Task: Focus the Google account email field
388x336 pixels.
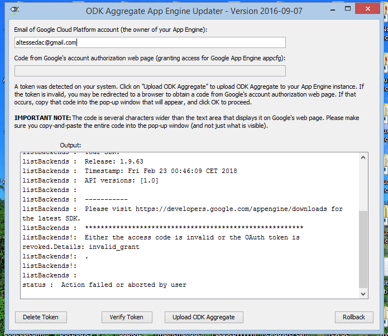Action: 150,42
